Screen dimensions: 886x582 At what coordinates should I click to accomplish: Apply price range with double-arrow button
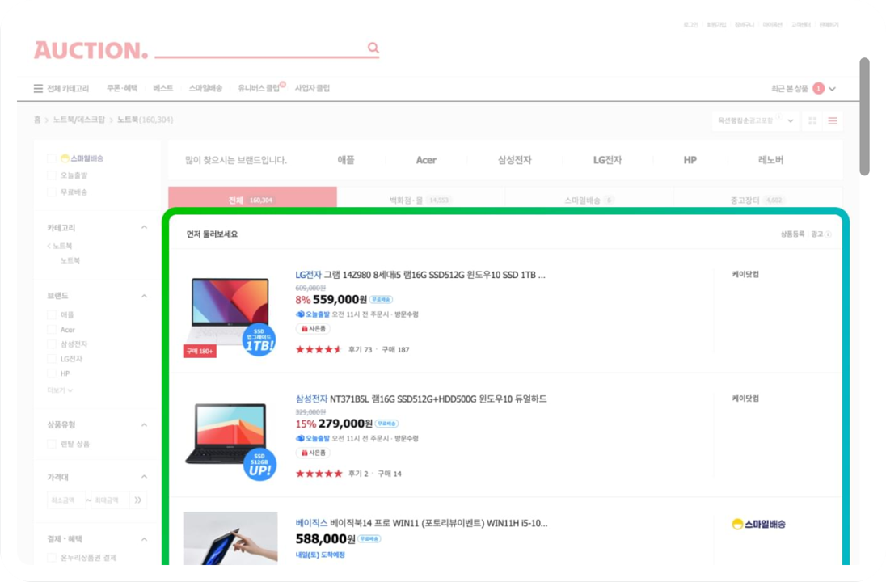(x=138, y=500)
